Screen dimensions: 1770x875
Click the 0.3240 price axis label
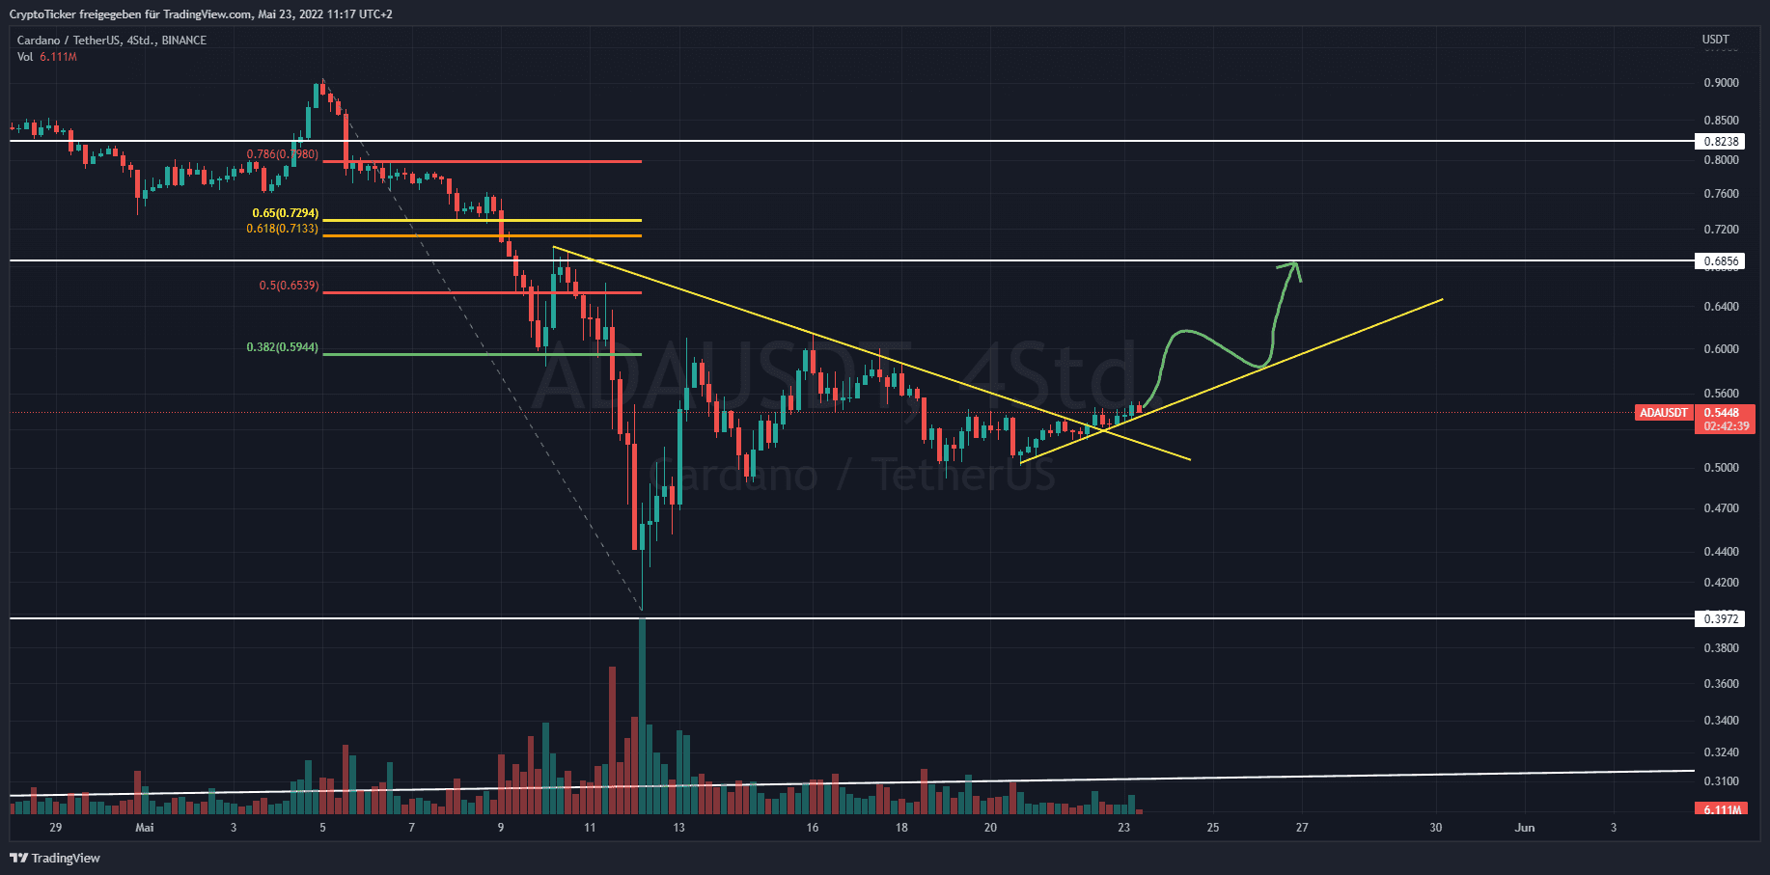[1721, 752]
